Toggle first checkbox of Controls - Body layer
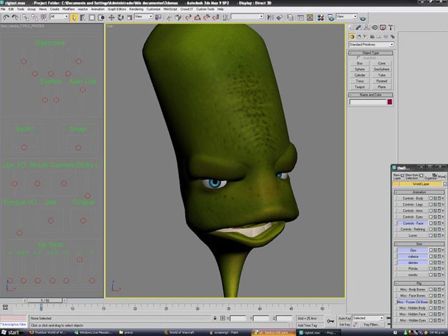This screenshot has height=336, width=448. pyautogui.click(x=430, y=198)
